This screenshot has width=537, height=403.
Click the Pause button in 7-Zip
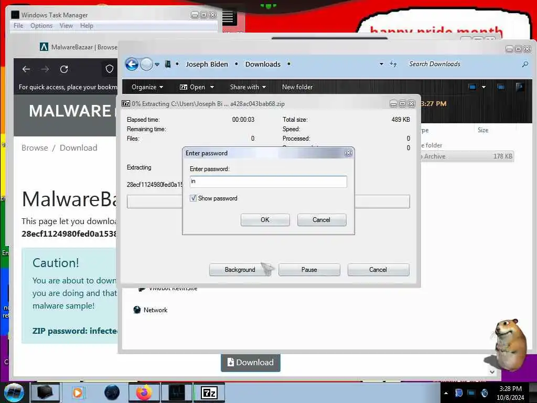(x=309, y=270)
